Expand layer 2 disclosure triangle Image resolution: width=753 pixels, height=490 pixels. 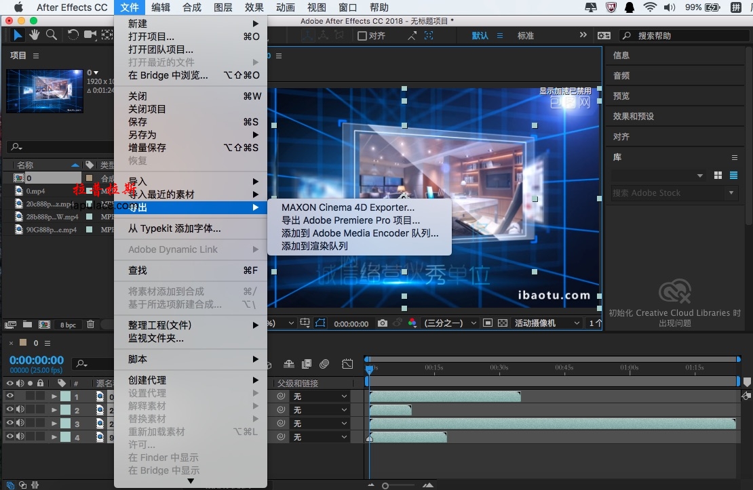click(54, 410)
